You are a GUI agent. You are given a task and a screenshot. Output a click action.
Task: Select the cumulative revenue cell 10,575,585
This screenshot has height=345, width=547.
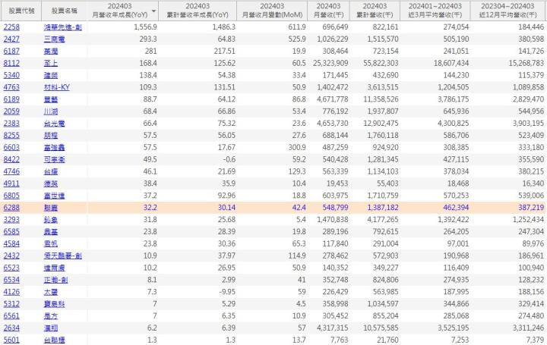tap(381, 328)
